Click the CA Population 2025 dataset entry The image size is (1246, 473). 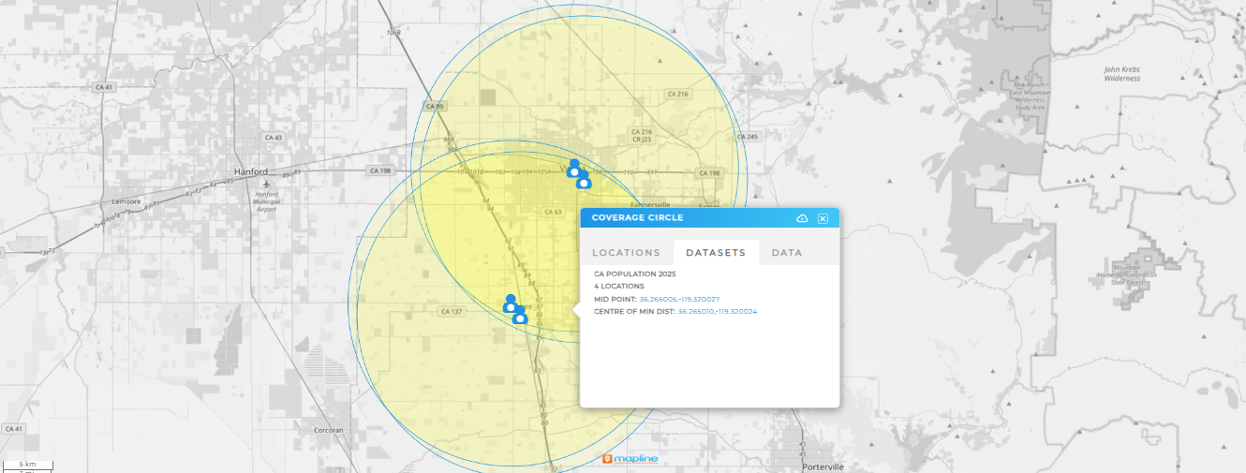coord(634,273)
